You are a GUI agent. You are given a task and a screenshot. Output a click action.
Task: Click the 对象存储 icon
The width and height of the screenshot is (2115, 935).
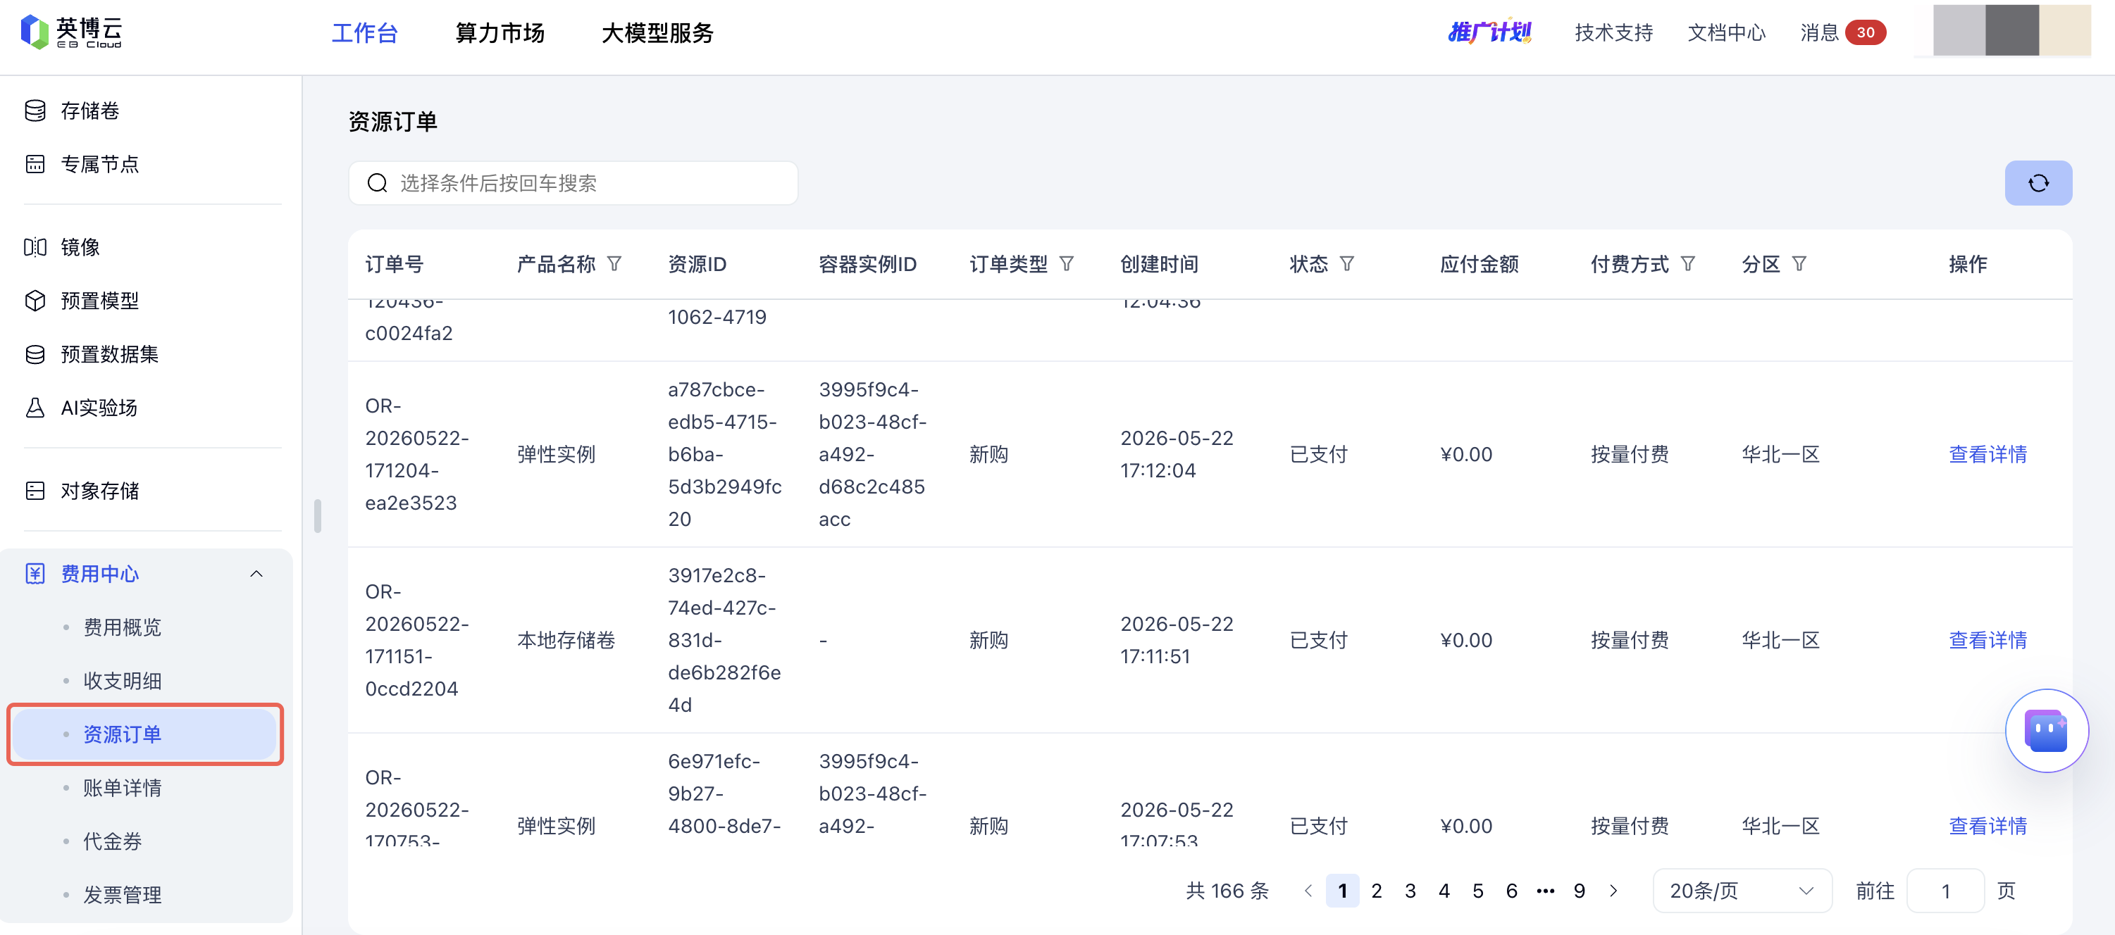[35, 491]
